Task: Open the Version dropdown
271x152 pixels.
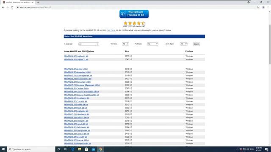Action: 125,44
